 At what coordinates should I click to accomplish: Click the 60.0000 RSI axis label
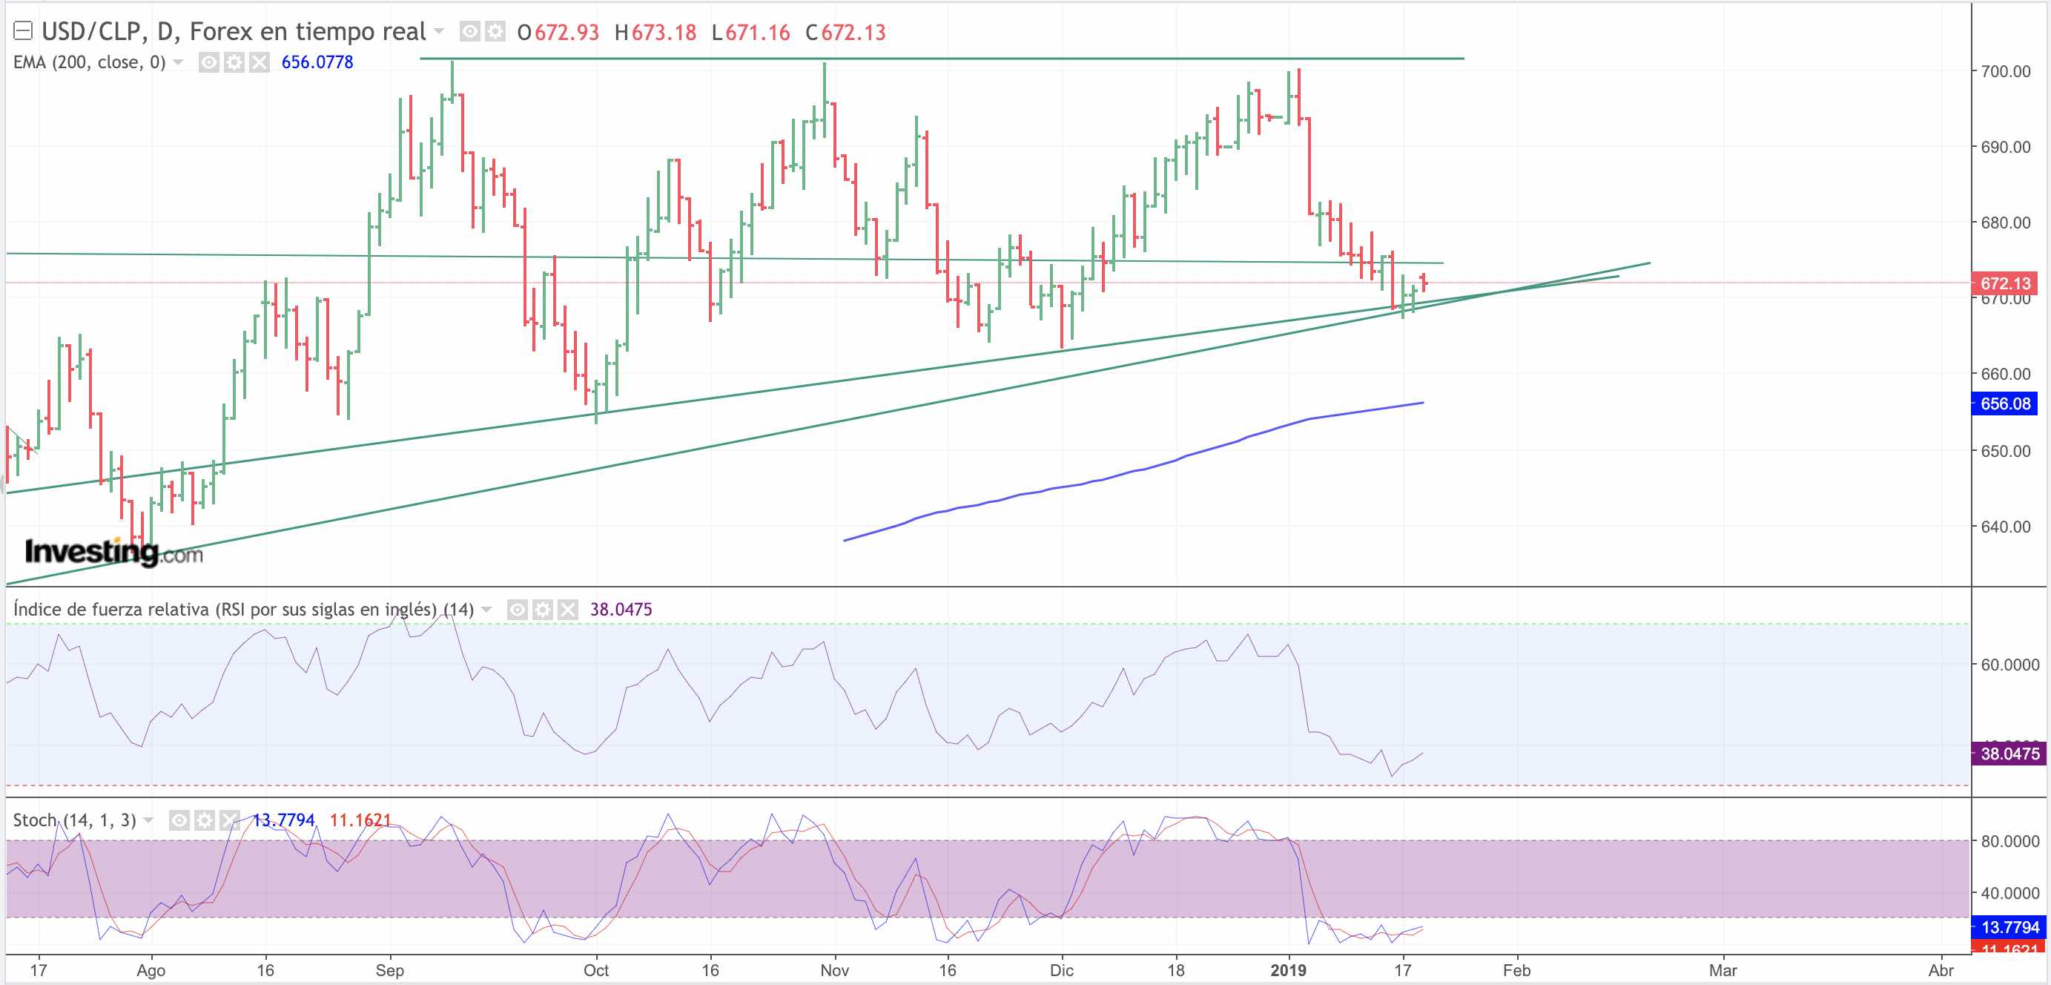2009,665
